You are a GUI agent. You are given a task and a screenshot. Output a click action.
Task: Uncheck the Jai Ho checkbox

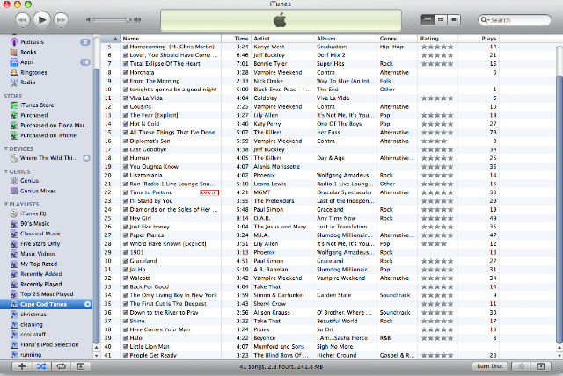[125, 270]
